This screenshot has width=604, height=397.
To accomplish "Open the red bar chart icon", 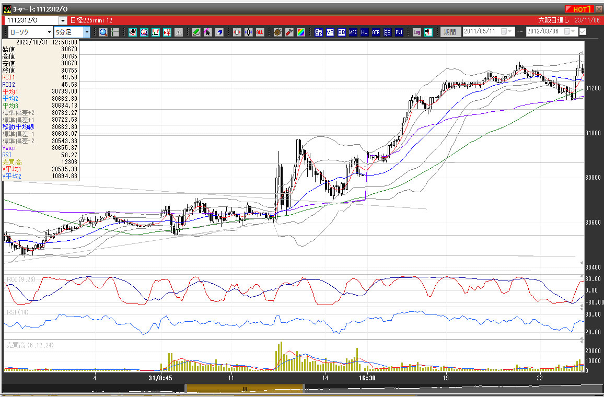I will (156, 32).
